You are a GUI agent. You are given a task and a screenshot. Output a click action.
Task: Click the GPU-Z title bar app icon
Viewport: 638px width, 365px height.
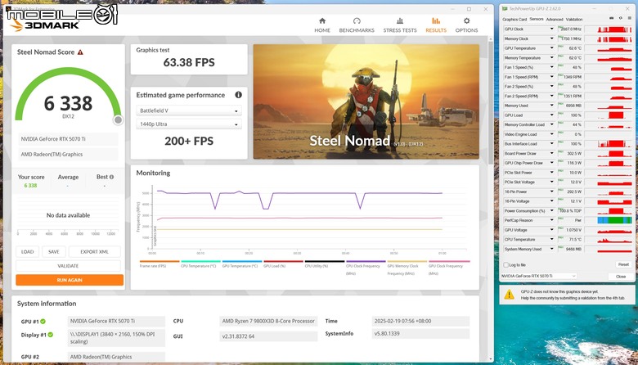coord(505,8)
